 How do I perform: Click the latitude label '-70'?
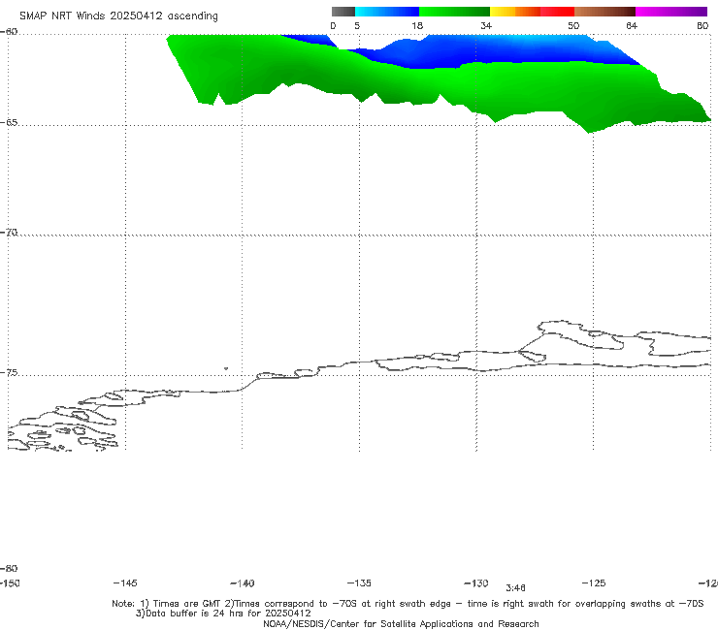point(9,233)
